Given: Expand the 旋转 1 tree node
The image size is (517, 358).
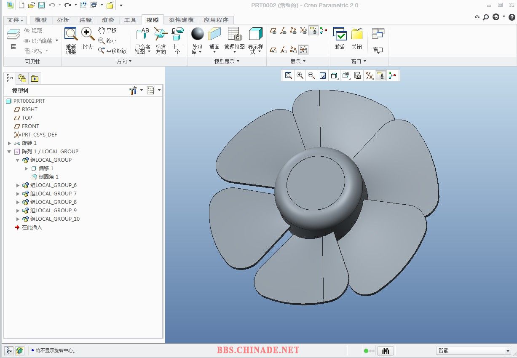Looking at the screenshot, I should click(10, 143).
